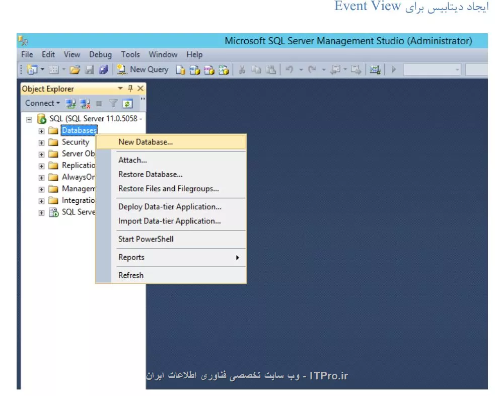Expand the AlwaysOn folder node
This screenshot has width=495, height=396.
pos(41,178)
